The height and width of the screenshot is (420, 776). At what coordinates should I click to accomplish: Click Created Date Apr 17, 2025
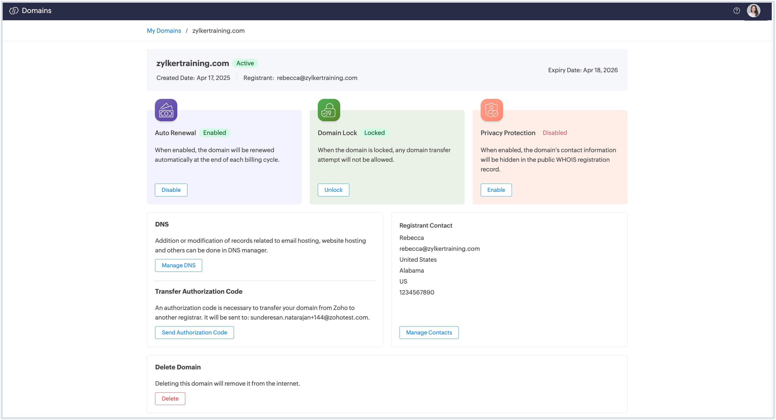pos(193,78)
